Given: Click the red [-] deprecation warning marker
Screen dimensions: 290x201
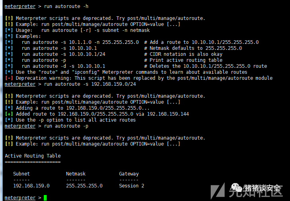Looking at the screenshot, I should click(9, 78).
